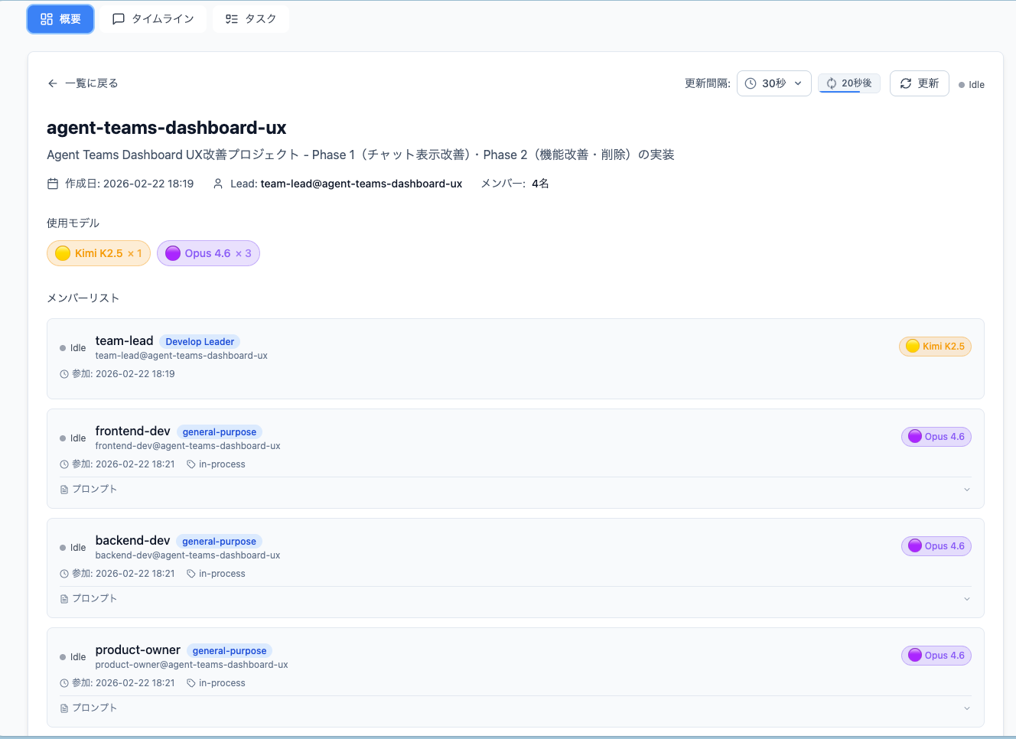1016x739 pixels.
Task: Click the document icon next to frontend-dev プロンプト
Action: (63, 488)
